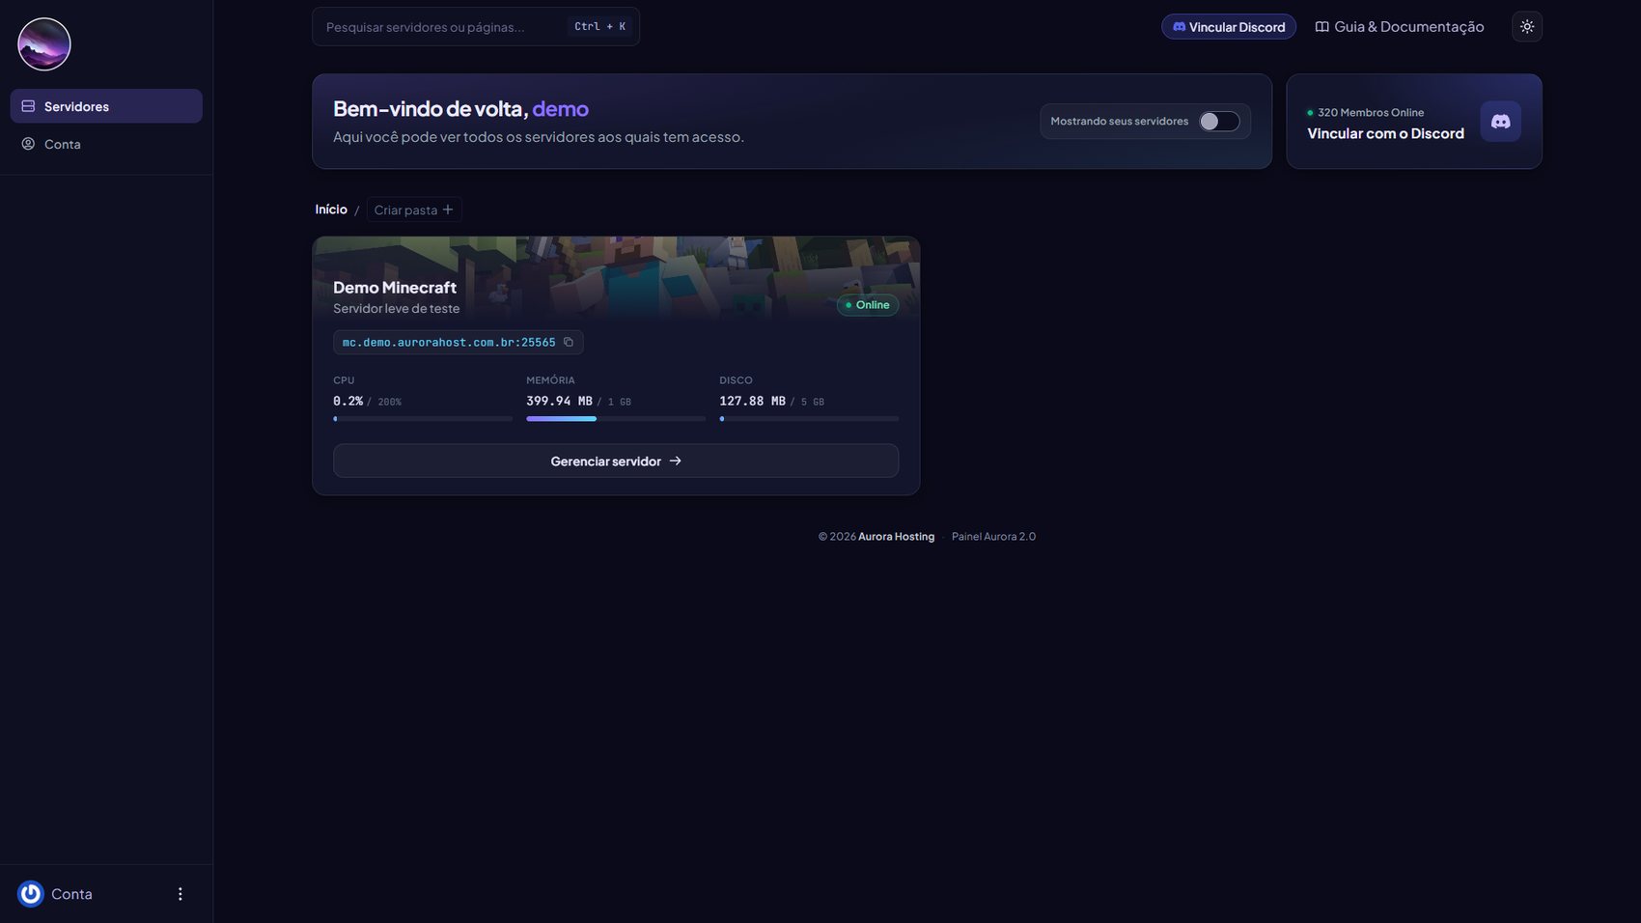Copy server address with copy icon
This screenshot has height=923, width=1641.
tap(569, 342)
